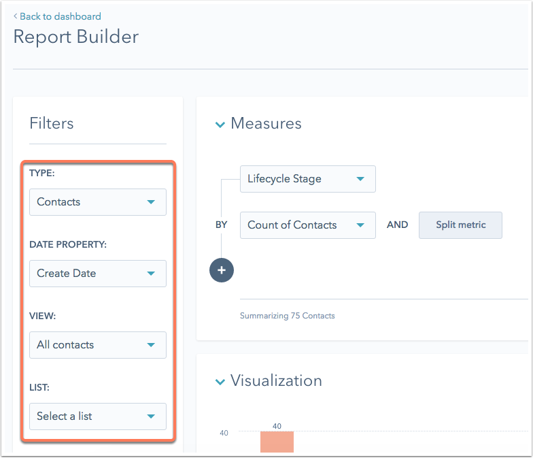
Task: Open the Lifecycle Stage measure dropdown
Action: pyautogui.click(x=308, y=179)
